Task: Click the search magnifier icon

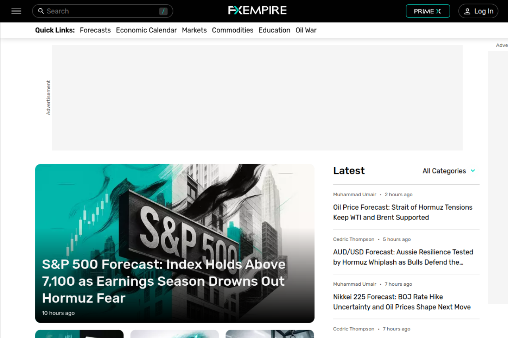Action: (41, 11)
